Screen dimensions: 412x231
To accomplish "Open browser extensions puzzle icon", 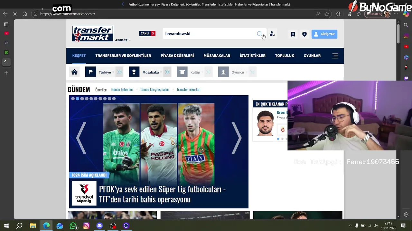I will click(338, 14).
